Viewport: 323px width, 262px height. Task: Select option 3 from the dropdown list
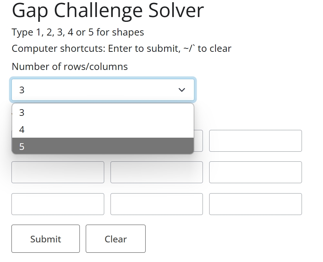click(x=103, y=112)
